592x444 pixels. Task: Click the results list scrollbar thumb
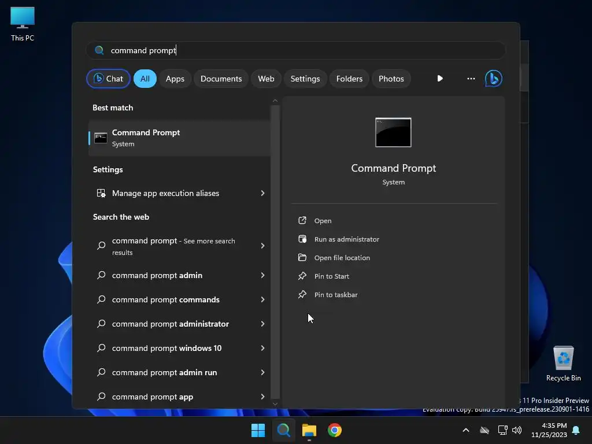275,252
